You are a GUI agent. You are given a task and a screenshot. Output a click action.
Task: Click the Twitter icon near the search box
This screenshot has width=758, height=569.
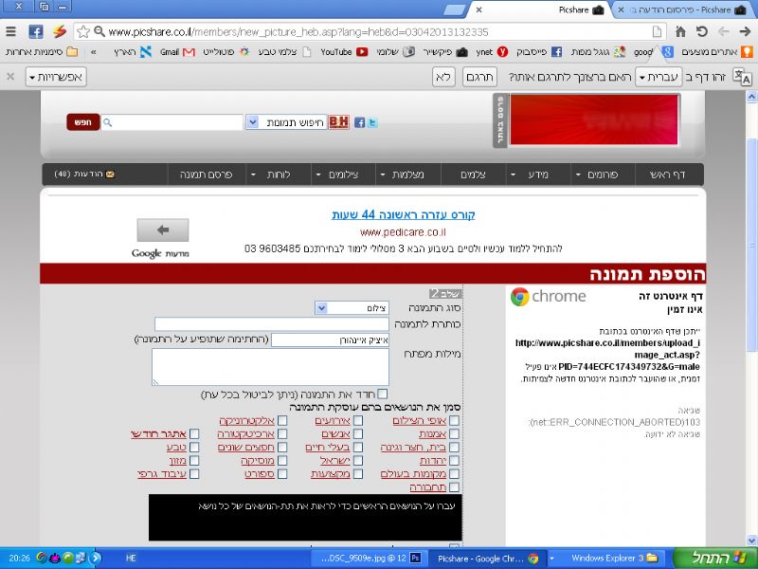click(x=372, y=122)
